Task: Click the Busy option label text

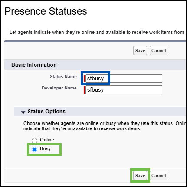Action: 45,148
